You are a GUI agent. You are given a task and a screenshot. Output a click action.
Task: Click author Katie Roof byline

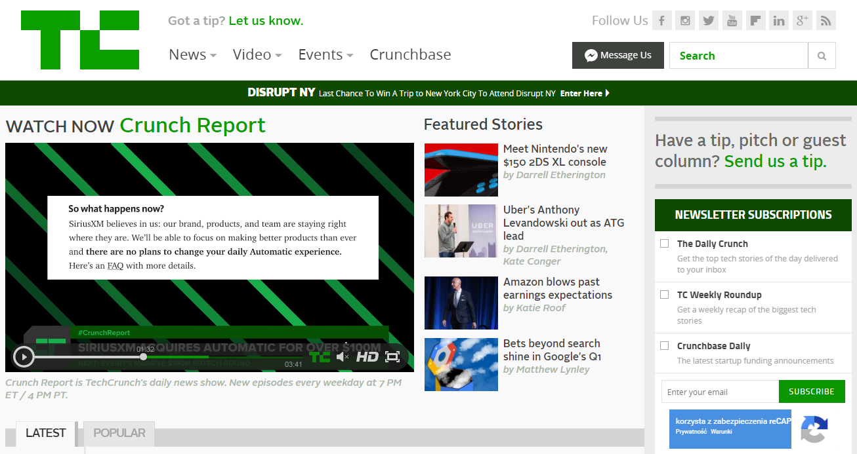coord(541,308)
